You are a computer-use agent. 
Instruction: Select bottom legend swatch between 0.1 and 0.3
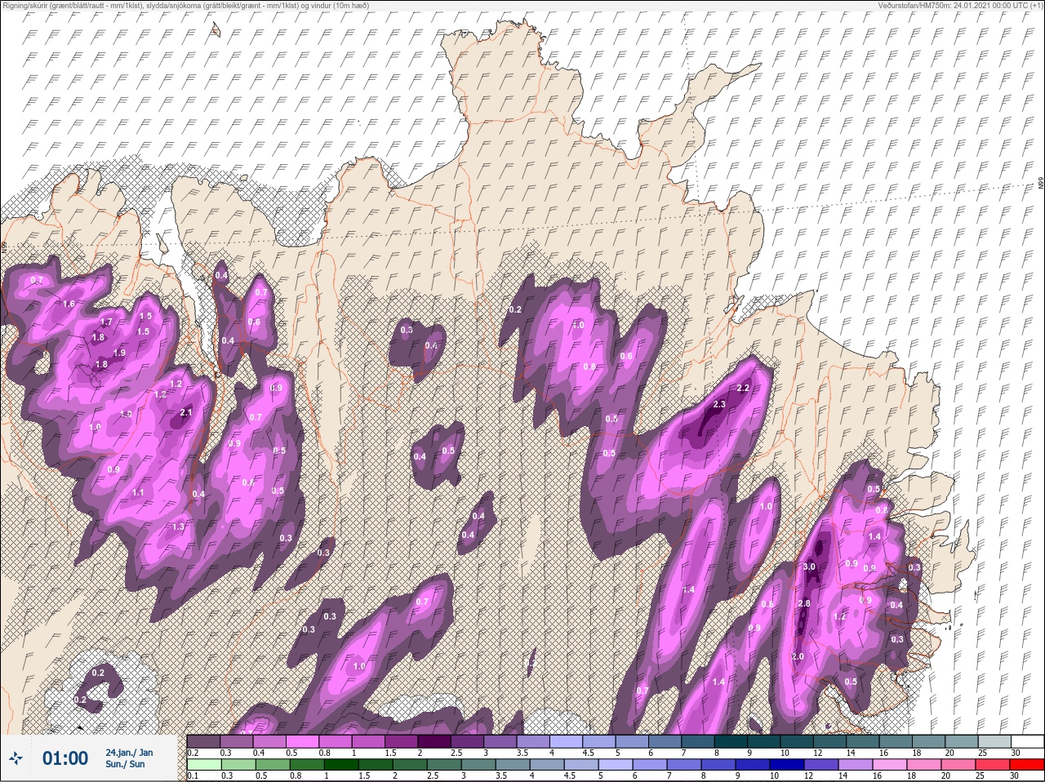pos(203,765)
